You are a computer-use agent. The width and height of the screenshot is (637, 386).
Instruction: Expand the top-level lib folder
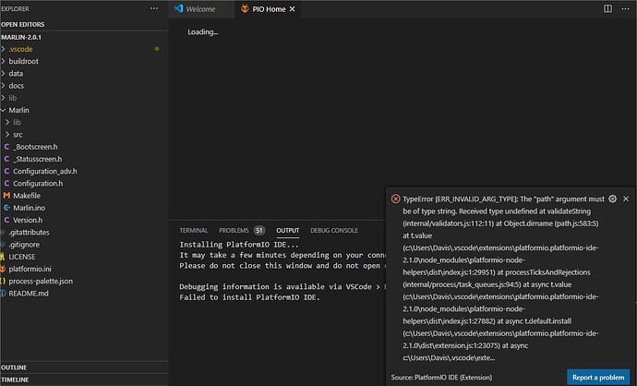[x=4, y=98]
